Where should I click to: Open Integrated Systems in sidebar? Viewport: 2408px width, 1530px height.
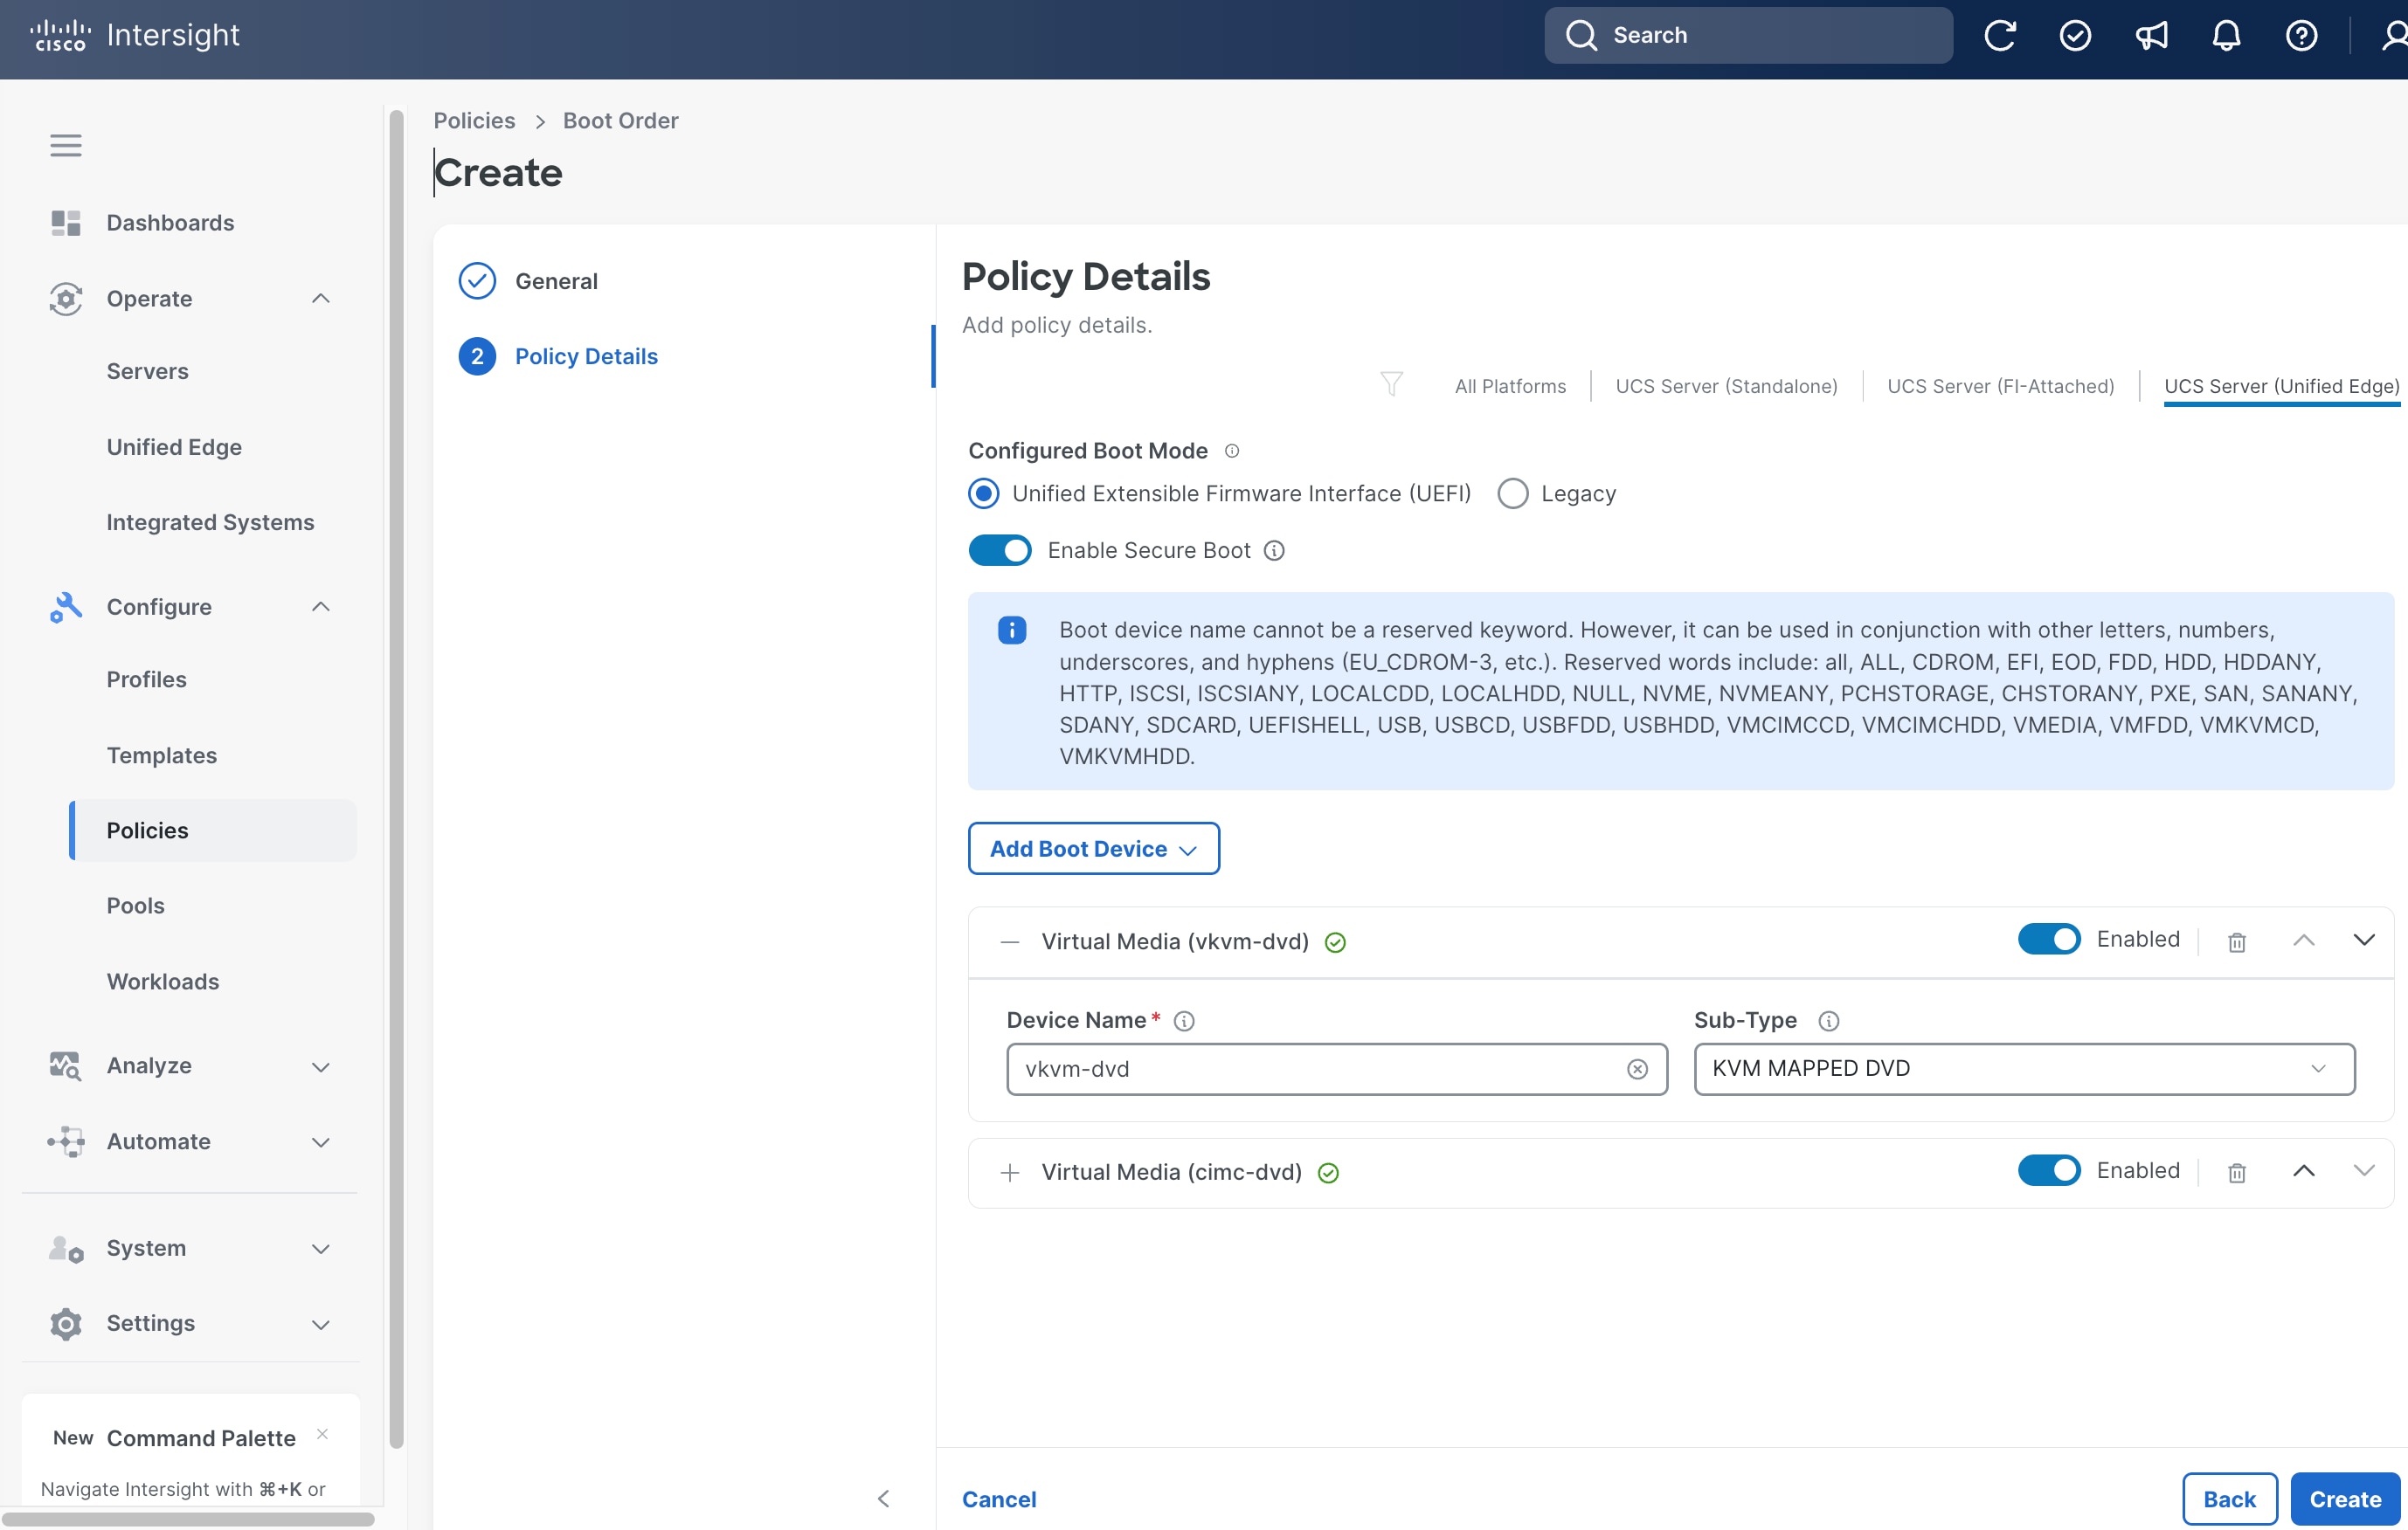[210, 521]
